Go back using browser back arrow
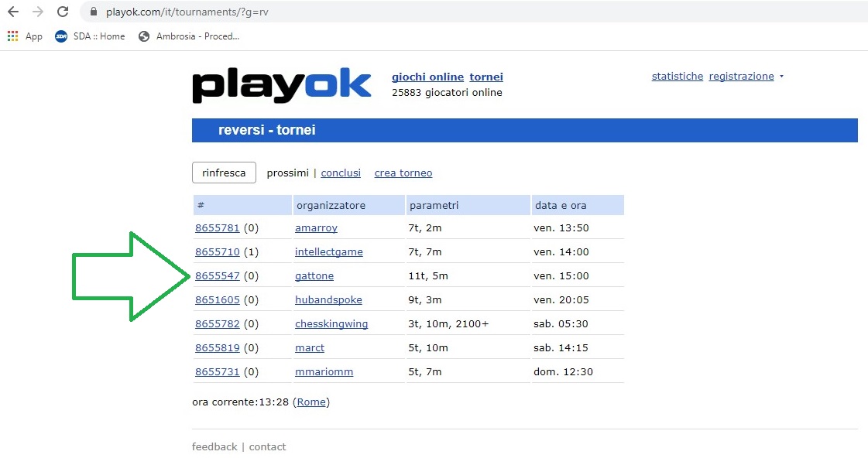This screenshot has width=868, height=465. pyautogui.click(x=12, y=12)
